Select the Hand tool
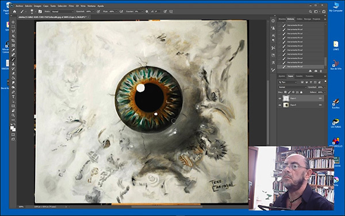The height and width of the screenshot is (216, 345). tap(13, 111)
